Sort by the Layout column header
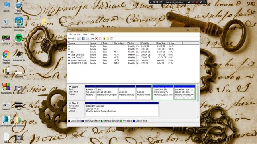257x144 pixels. click(95, 43)
